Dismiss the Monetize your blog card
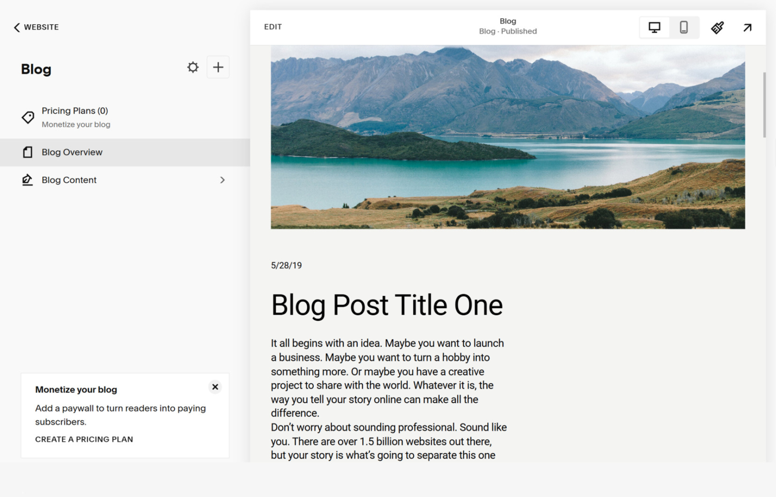 (215, 387)
